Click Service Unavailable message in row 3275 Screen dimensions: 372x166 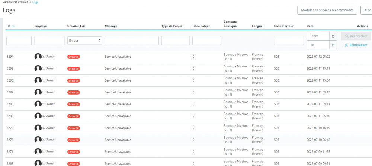(x=118, y=128)
